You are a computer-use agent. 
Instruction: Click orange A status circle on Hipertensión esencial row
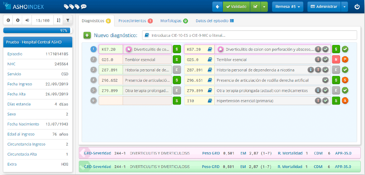click(x=345, y=101)
